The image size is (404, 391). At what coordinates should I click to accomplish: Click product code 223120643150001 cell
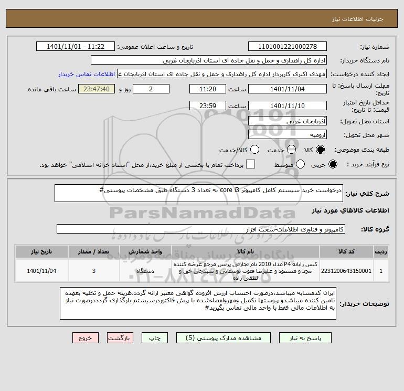pos(346,271)
